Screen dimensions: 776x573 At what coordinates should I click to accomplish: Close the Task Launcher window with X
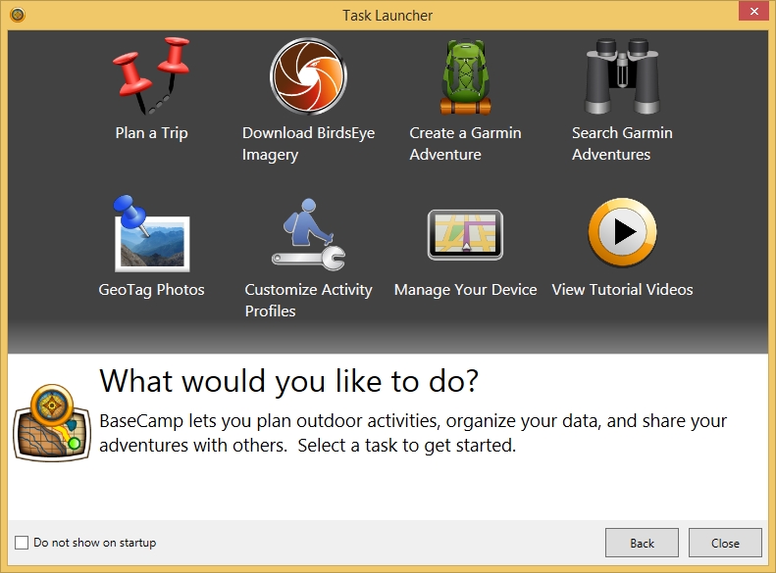click(753, 11)
